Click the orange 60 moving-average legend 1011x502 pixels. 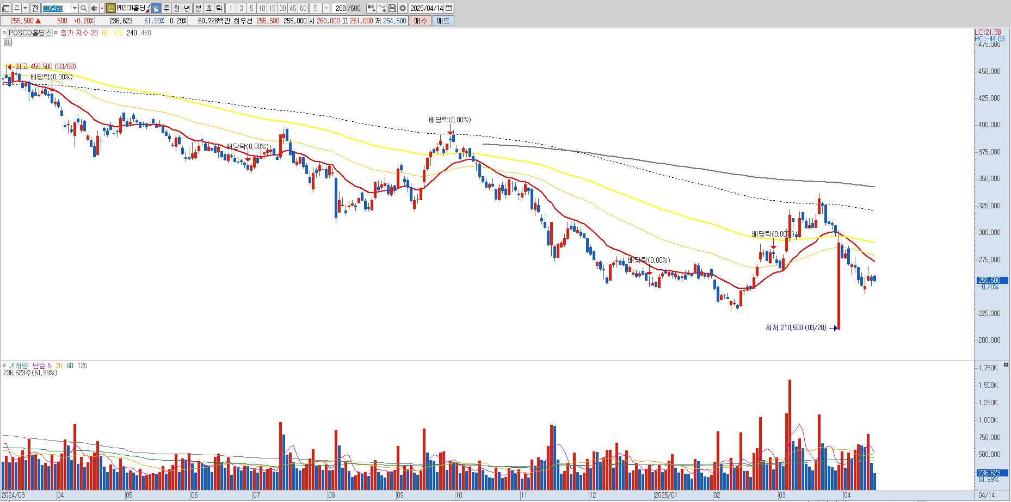tap(105, 33)
